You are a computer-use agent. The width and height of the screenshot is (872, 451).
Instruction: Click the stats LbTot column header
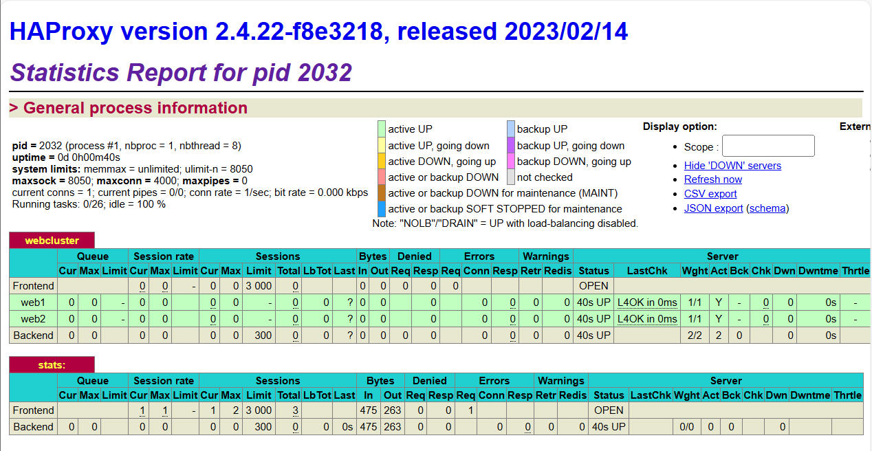point(317,395)
